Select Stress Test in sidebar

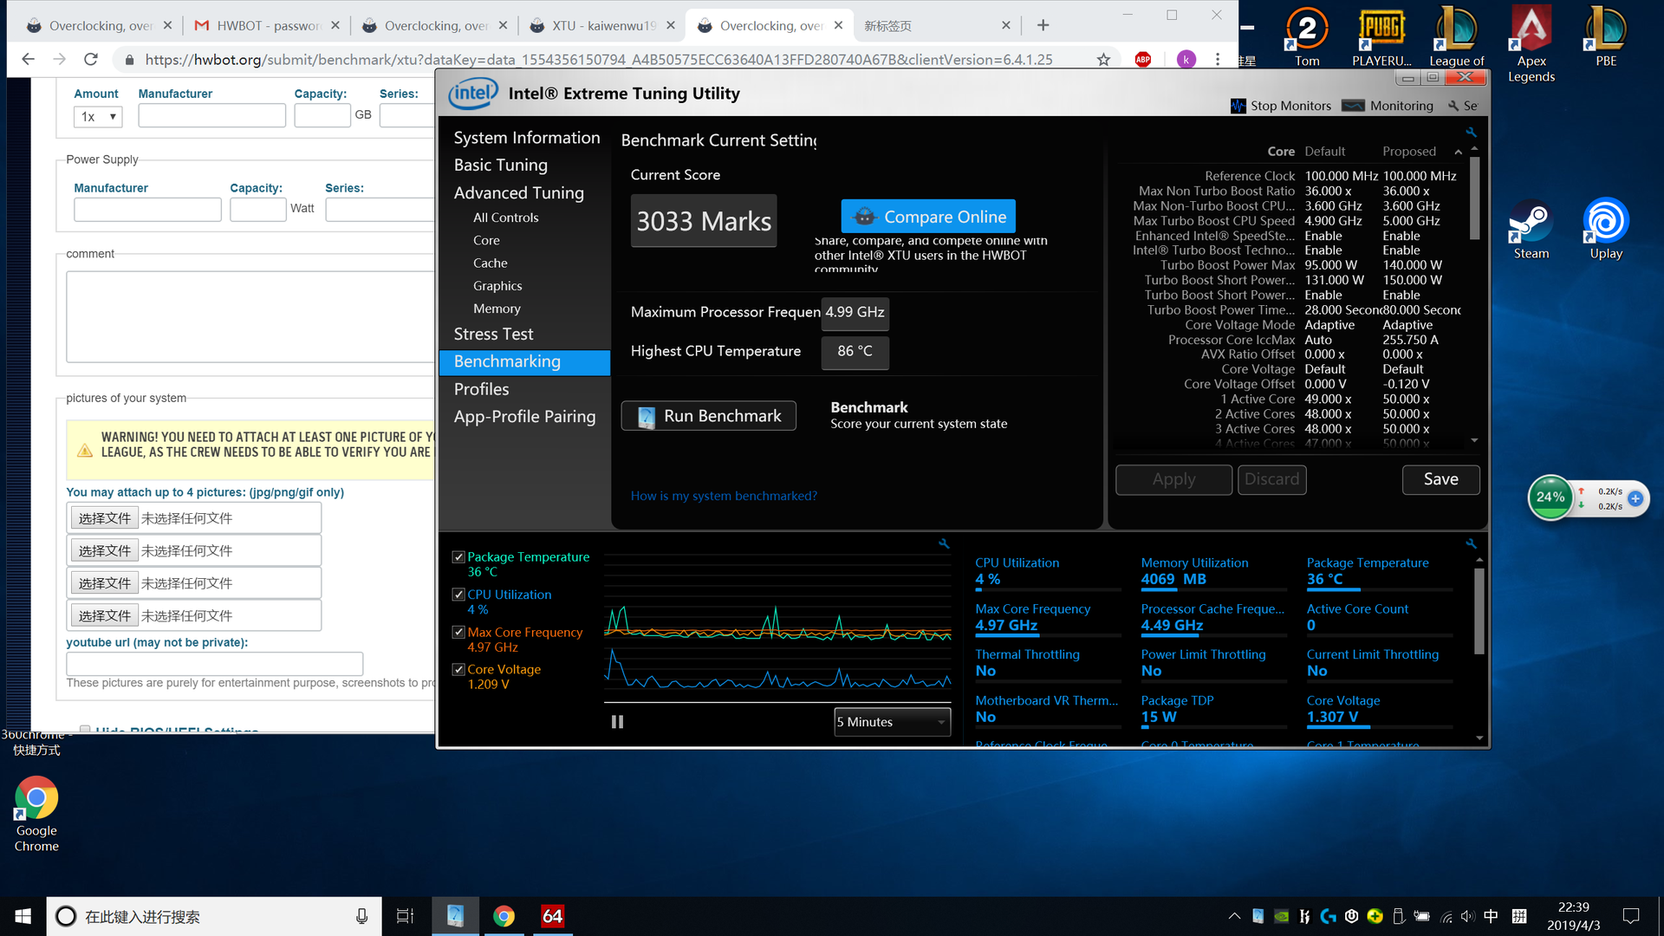[493, 334]
